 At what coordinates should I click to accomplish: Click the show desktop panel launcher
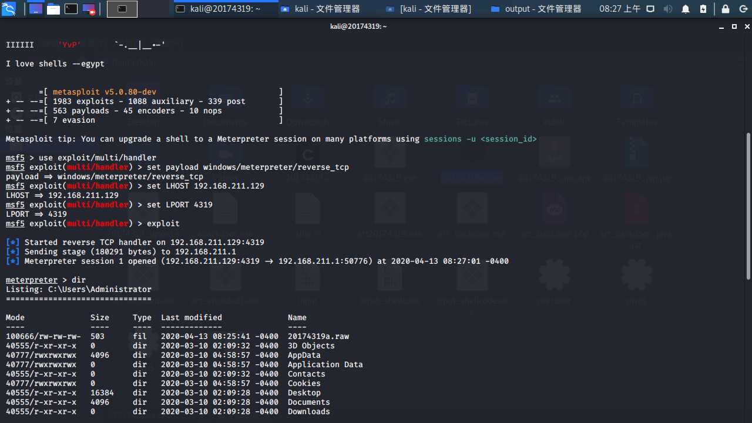pyautogui.click(x=36, y=9)
